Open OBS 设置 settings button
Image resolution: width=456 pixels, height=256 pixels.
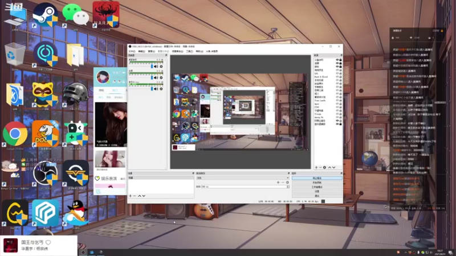point(317,192)
